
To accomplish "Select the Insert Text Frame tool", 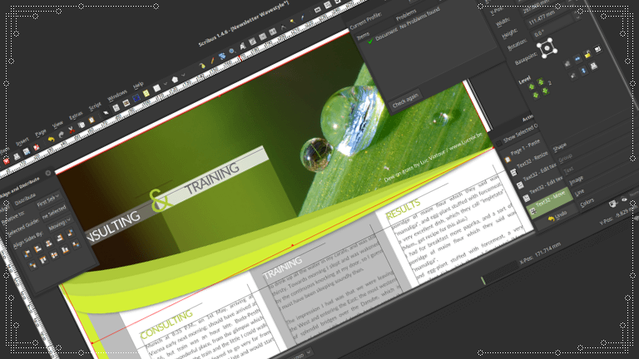I will tap(116, 108).
